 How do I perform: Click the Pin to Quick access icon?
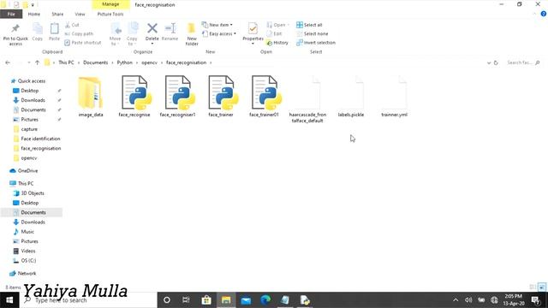tap(15, 28)
